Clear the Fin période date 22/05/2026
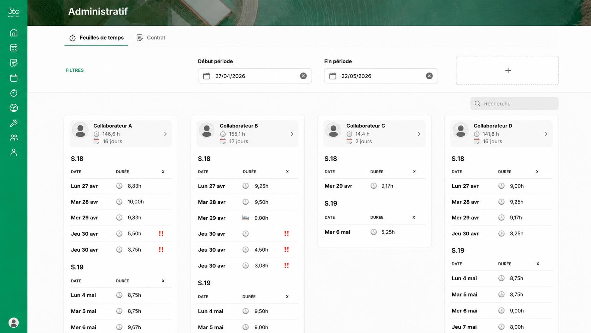 point(429,76)
